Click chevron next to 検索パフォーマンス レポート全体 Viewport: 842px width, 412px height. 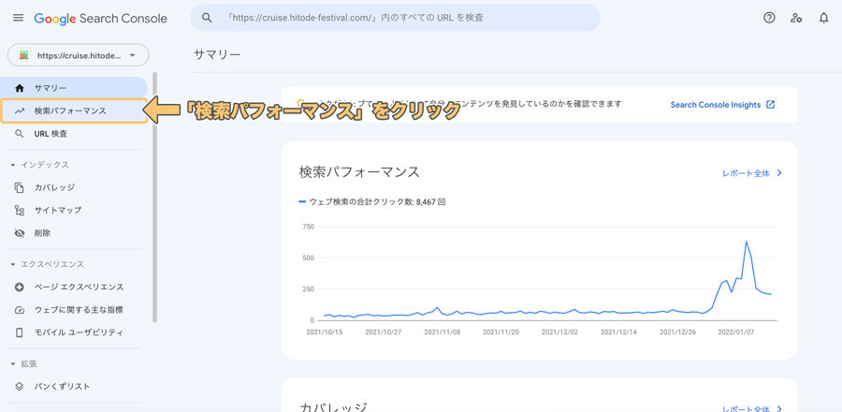[x=779, y=173]
